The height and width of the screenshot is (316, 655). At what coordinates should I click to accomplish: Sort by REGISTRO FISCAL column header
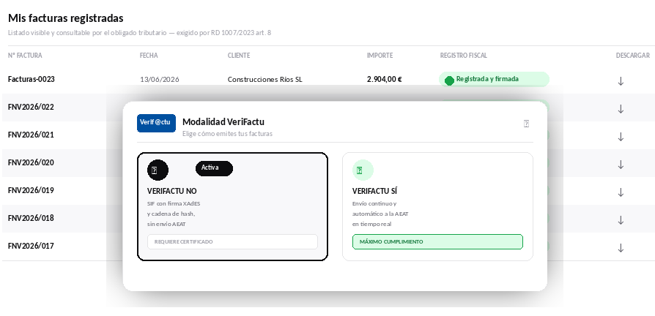pyautogui.click(x=464, y=56)
